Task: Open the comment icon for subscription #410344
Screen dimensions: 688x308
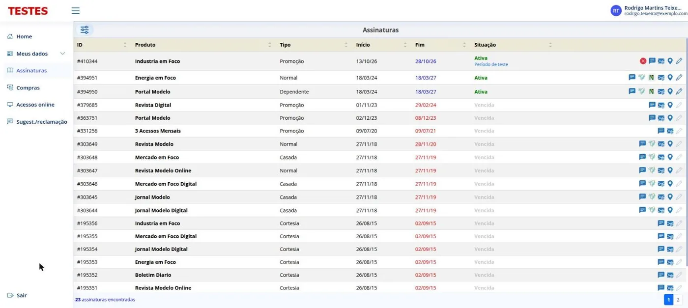Action: [x=652, y=61]
